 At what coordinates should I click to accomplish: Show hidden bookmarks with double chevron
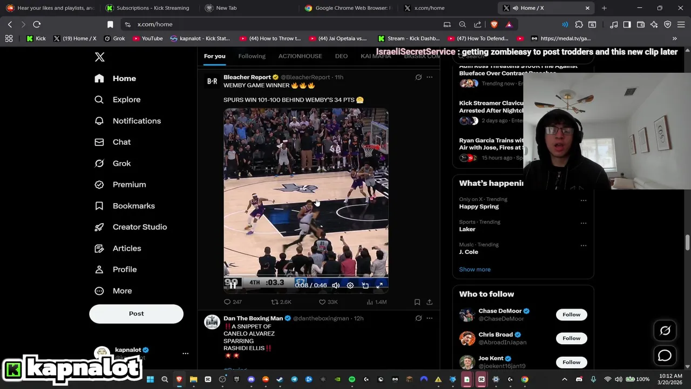[x=674, y=38]
